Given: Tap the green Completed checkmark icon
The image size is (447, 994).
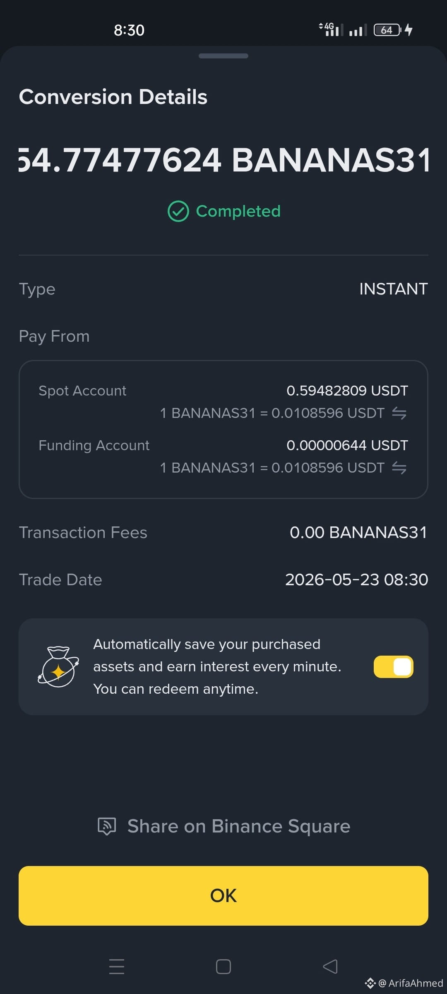Looking at the screenshot, I should [178, 211].
